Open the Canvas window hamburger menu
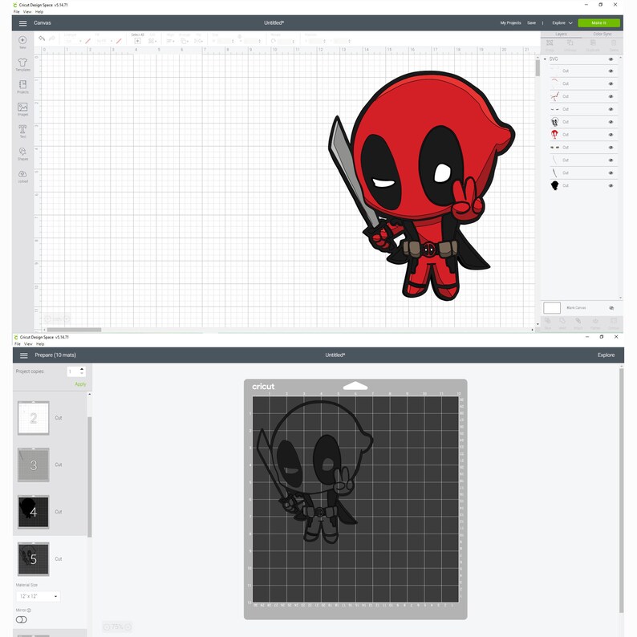 pyautogui.click(x=22, y=23)
